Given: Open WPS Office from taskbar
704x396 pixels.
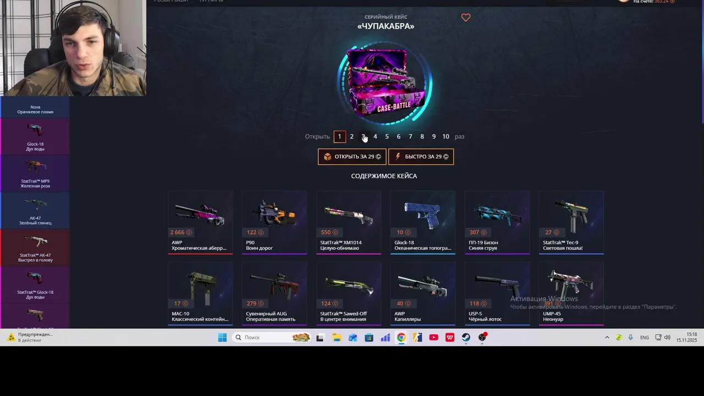Looking at the screenshot, I should (450, 337).
